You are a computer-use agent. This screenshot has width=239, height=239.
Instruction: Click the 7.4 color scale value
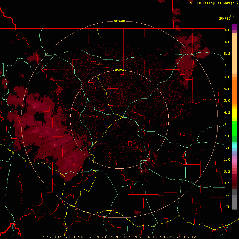tap(227, 65)
